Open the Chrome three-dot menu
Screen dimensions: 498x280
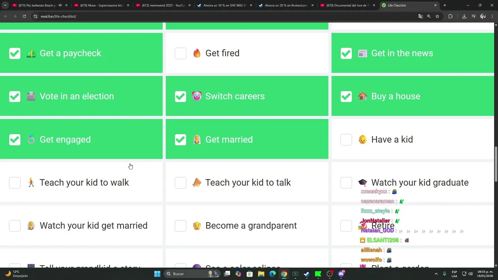pos(492,16)
